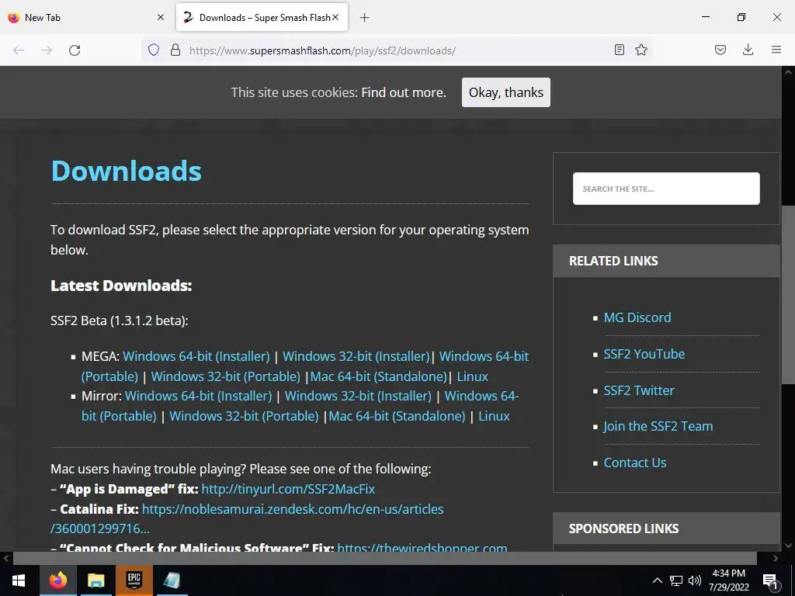Open the Contact Us link
The height and width of the screenshot is (596, 795).
pos(635,463)
